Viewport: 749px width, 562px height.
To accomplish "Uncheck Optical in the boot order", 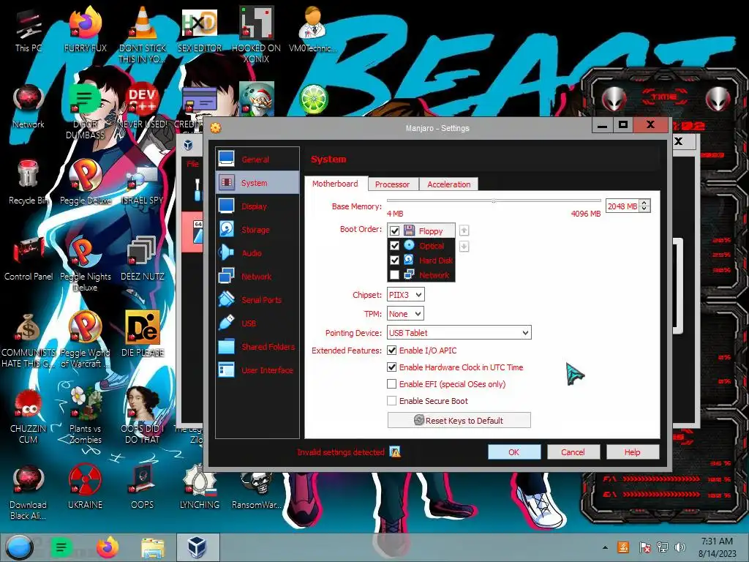I will 394,246.
